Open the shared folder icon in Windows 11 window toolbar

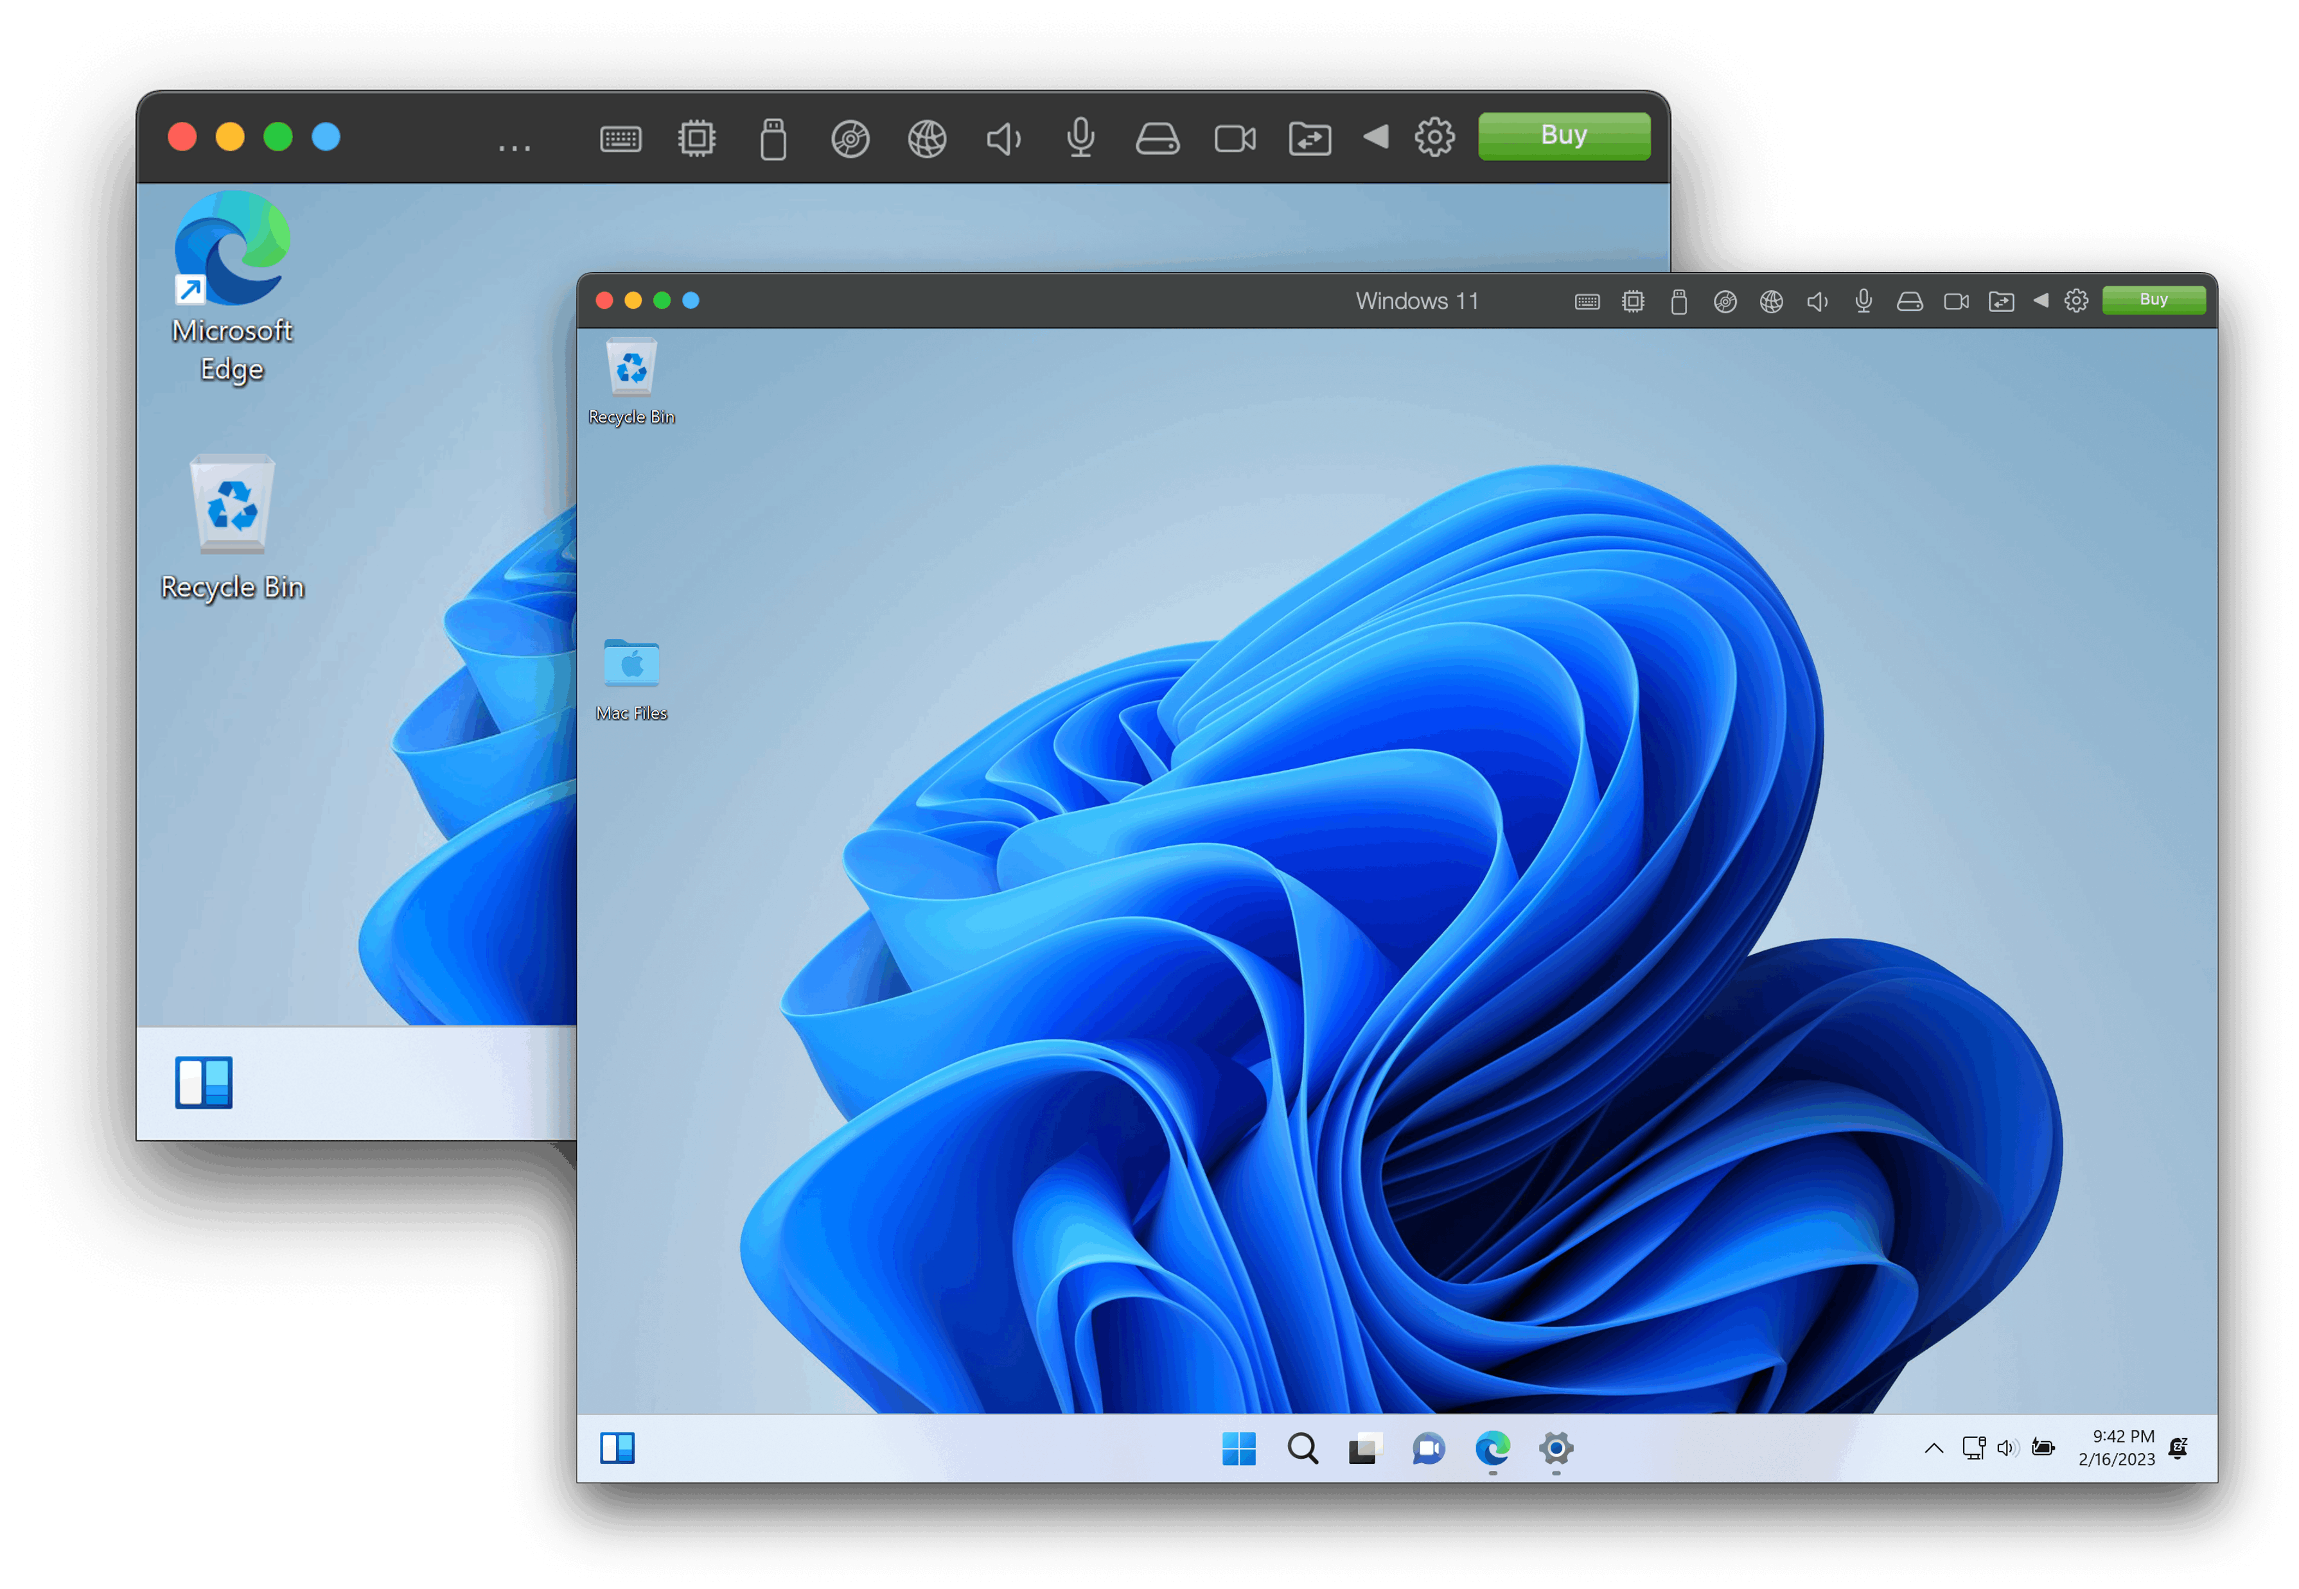click(2001, 300)
